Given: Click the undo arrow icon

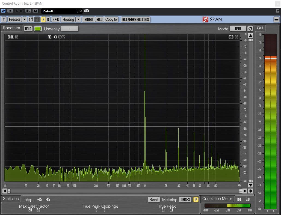Looking at the screenshot, I should pyautogui.click(x=31, y=19).
